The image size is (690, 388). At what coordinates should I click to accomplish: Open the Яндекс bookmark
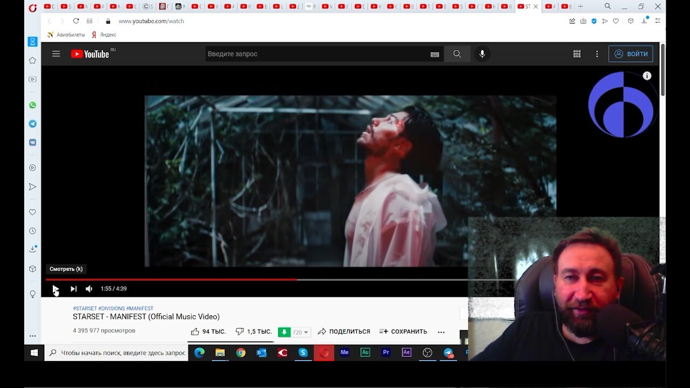tap(104, 34)
